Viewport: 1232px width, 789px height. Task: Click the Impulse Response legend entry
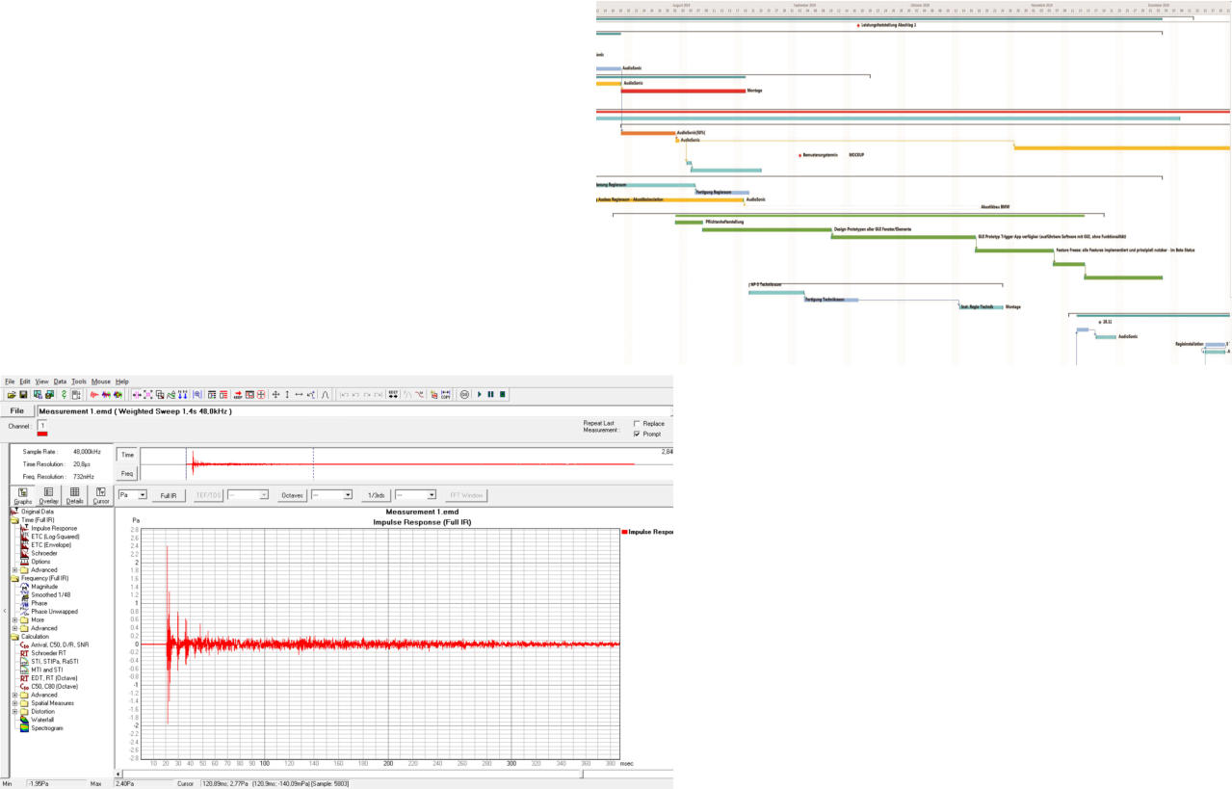click(x=648, y=531)
